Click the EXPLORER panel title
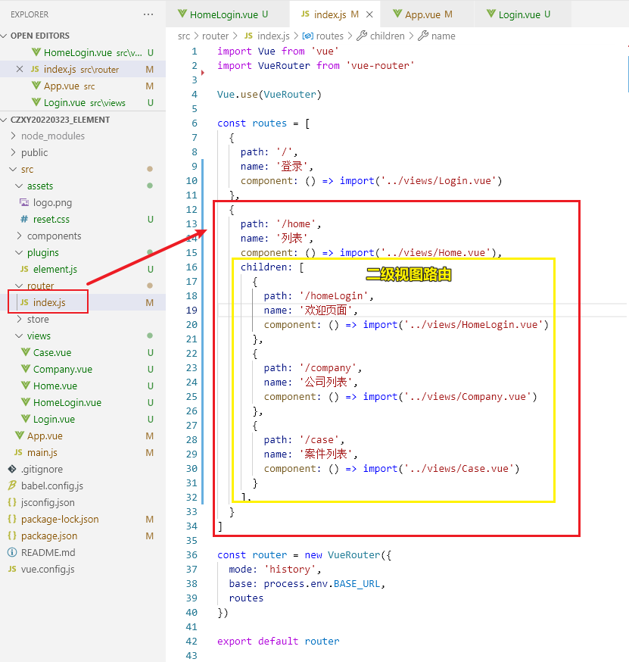 30,14
